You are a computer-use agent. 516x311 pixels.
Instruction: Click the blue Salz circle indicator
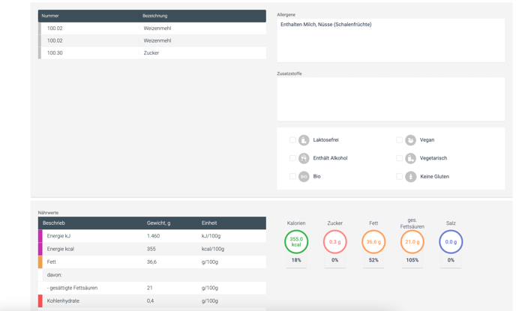tap(451, 242)
